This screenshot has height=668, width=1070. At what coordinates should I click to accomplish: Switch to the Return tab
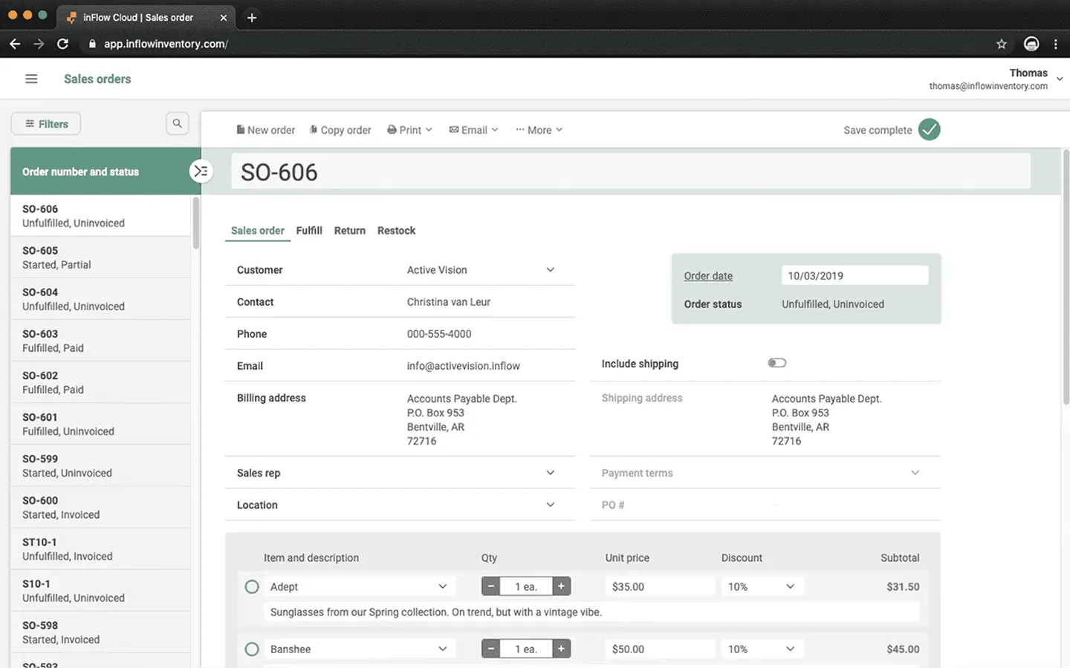[x=350, y=231]
